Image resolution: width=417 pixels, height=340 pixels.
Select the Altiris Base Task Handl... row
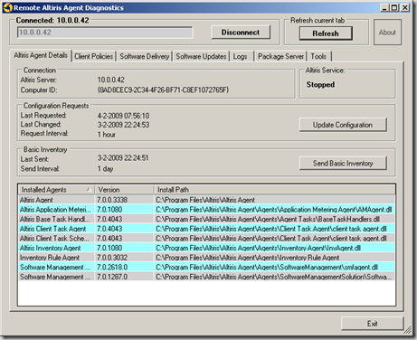(x=206, y=219)
